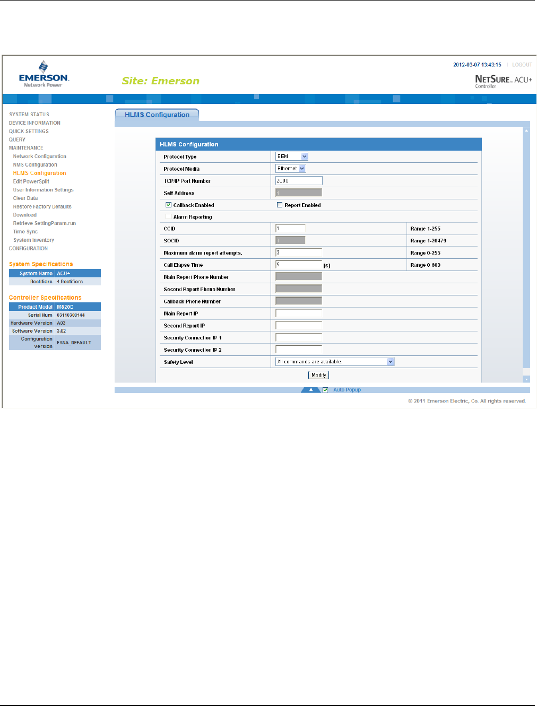Click the 'ESNA_DEFAULT' configuration version value
Screen dimensions: 537x706
coord(74,343)
